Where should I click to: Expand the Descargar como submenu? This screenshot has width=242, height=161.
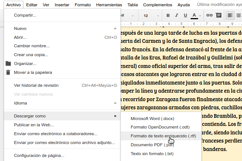tap(62, 116)
